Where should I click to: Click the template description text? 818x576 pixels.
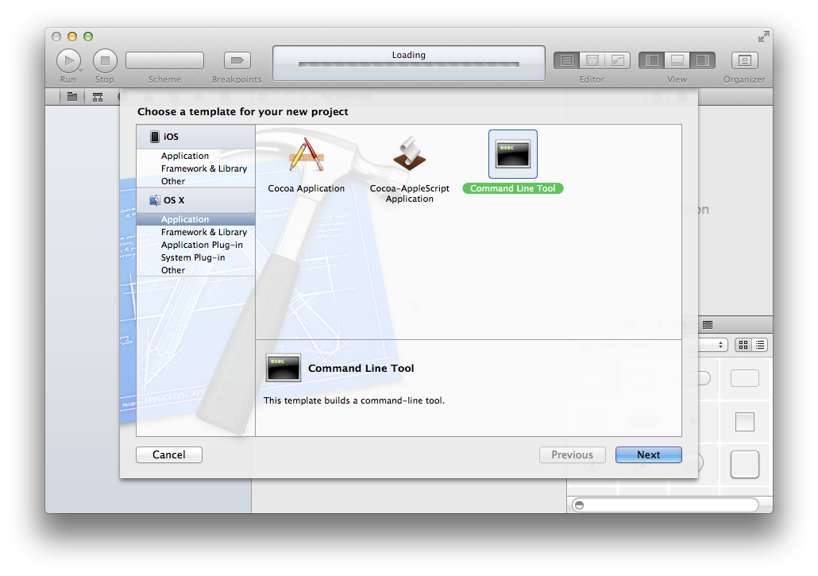pos(353,400)
